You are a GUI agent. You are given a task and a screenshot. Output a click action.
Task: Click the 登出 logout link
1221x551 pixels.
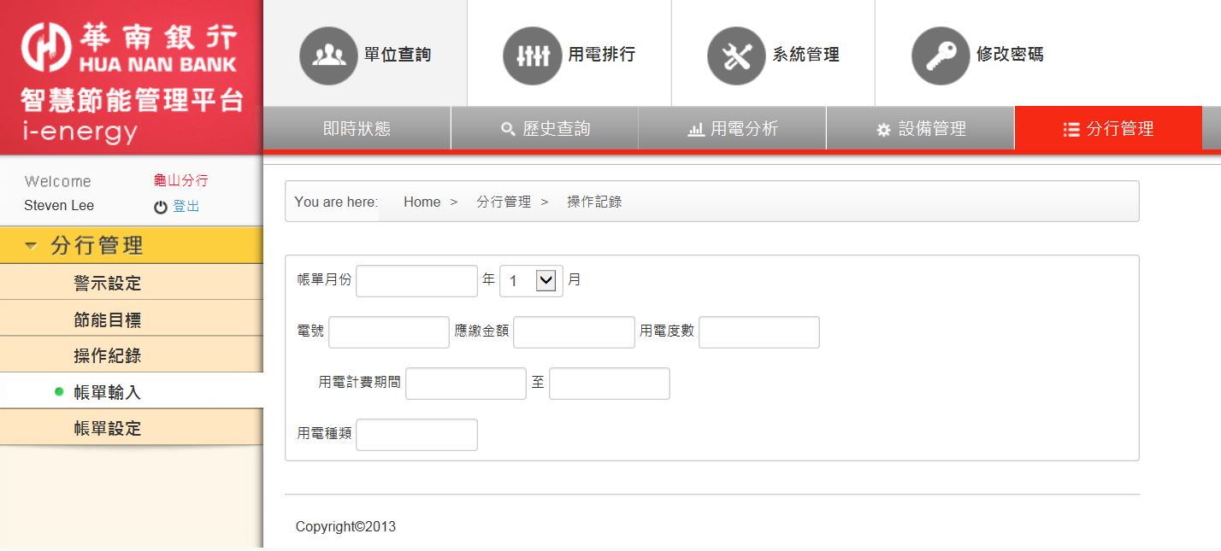[x=186, y=206]
